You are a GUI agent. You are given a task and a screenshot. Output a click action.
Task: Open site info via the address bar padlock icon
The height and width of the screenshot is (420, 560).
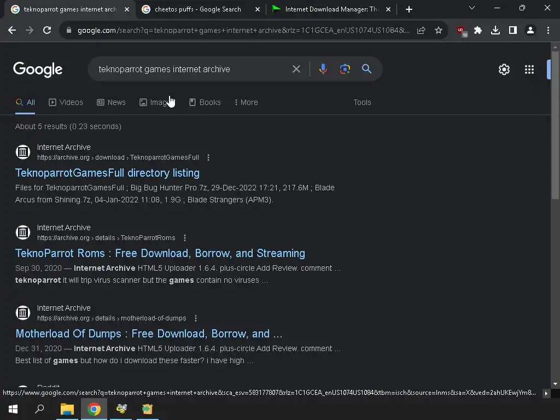coord(69,31)
